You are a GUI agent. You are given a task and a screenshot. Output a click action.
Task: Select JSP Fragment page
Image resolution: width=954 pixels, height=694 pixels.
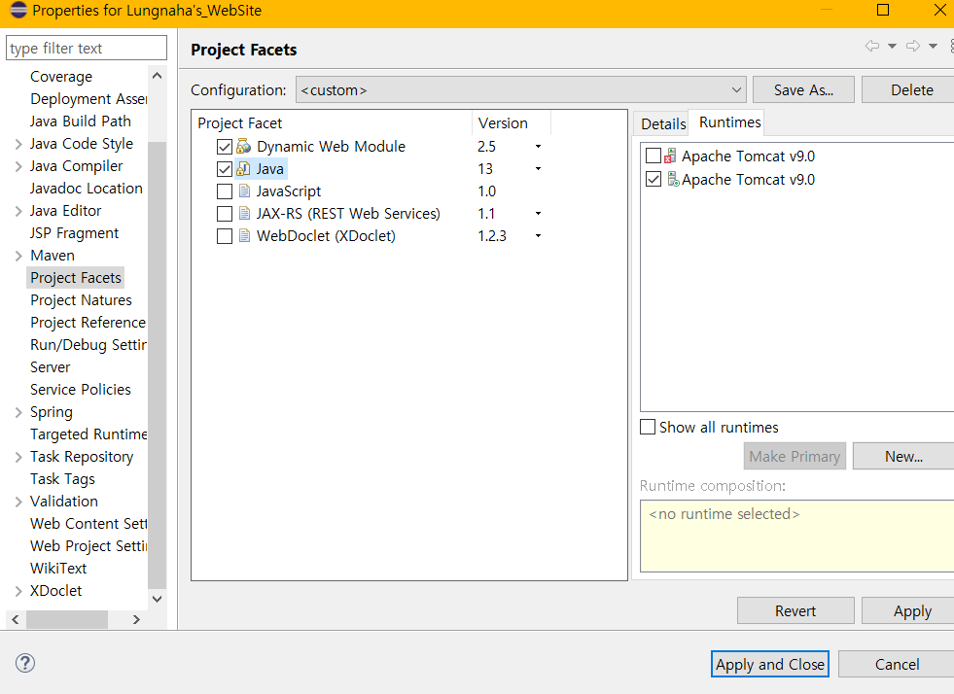pyautogui.click(x=74, y=233)
